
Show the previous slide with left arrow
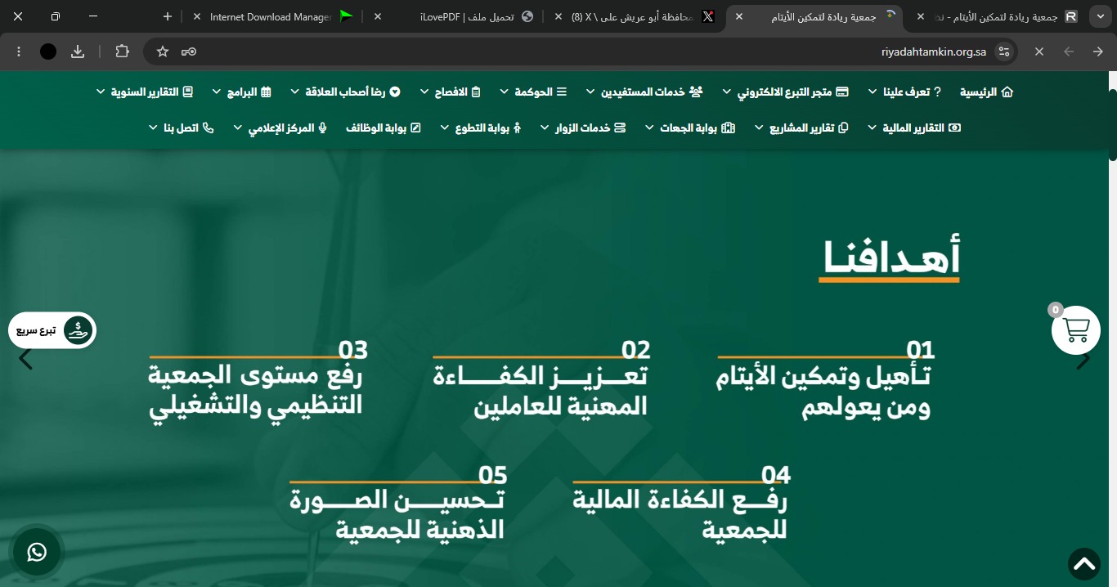[25, 359]
